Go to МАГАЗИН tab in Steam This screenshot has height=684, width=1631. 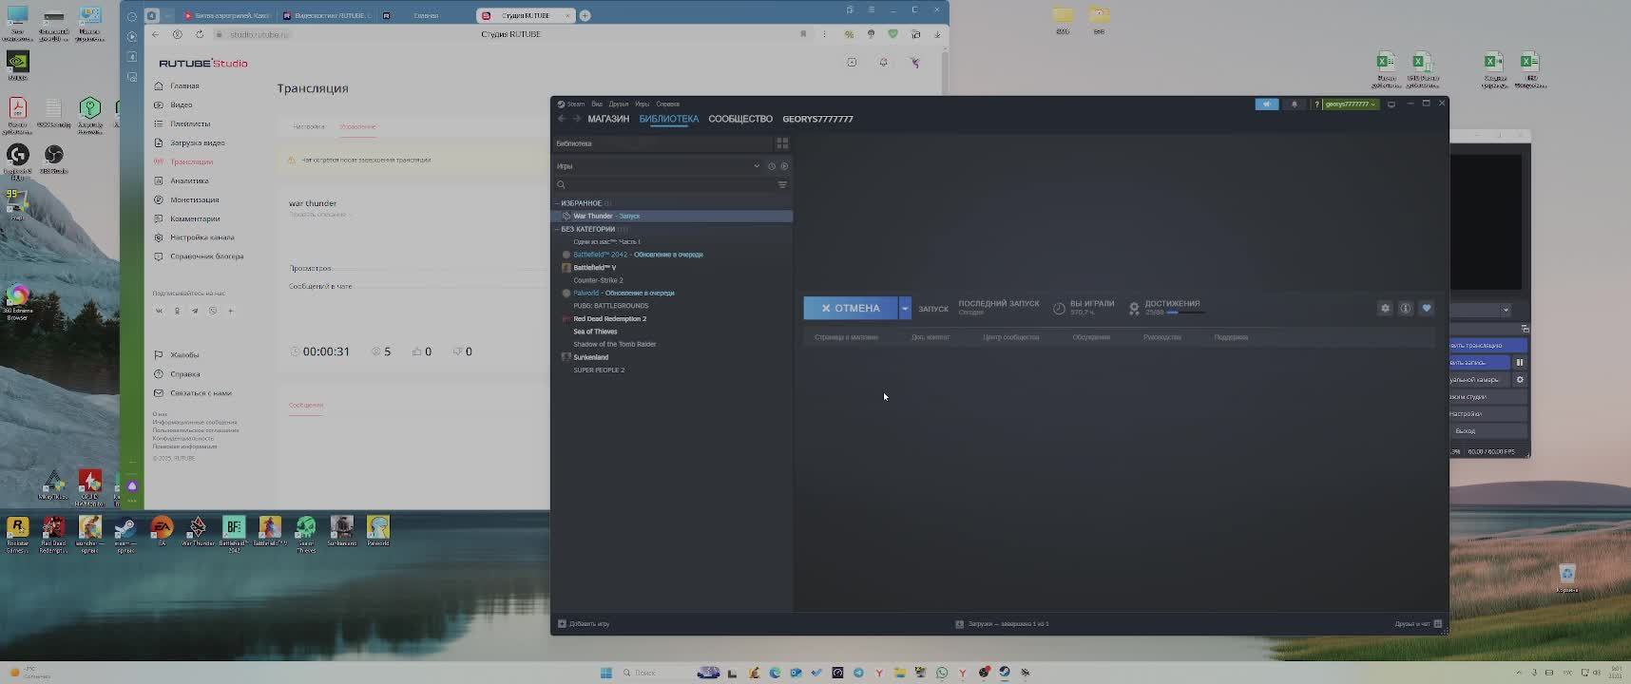click(608, 119)
